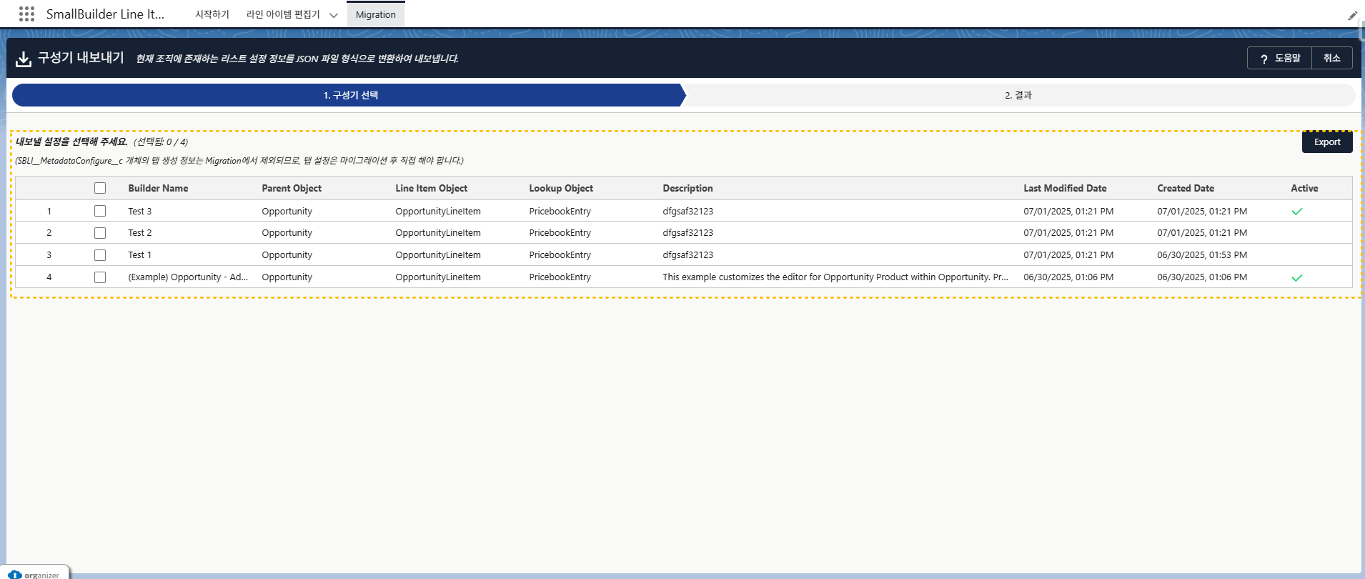Click Active checkmark for Example Opportunity row
The height and width of the screenshot is (579, 1365).
(1296, 277)
